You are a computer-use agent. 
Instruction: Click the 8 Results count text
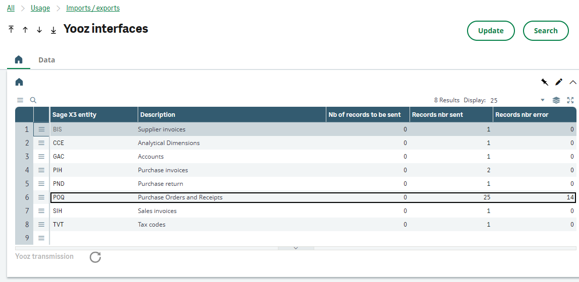click(447, 100)
